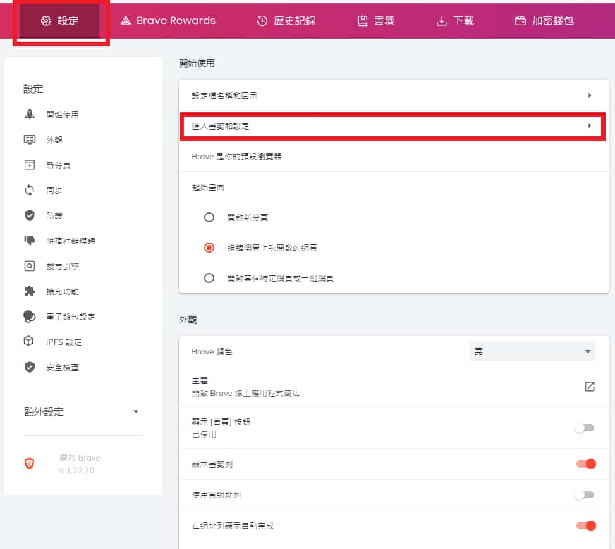Select the 開啟新分頁 radio button
615x549 pixels.
(209, 217)
